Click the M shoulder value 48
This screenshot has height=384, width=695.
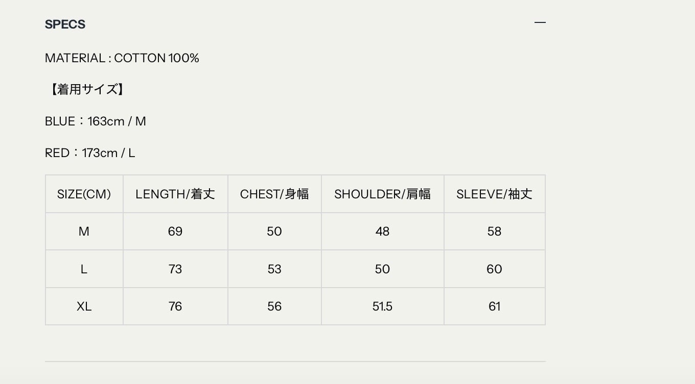point(382,232)
